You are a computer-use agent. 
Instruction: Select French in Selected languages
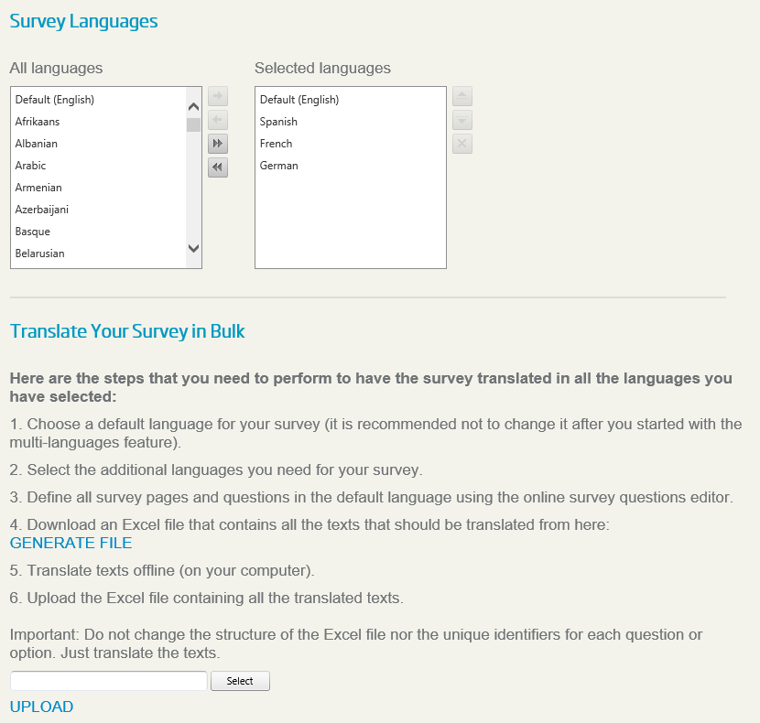(351, 144)
